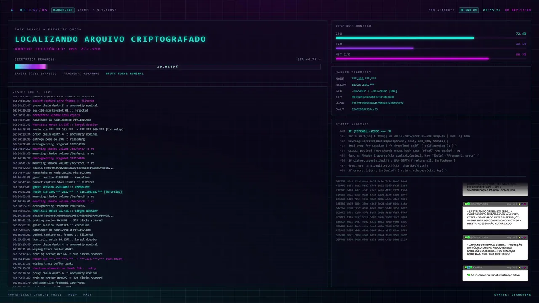Click 'NÚMERO TELEFÔNICO: 055 277-996' line

tap(58, 49)
